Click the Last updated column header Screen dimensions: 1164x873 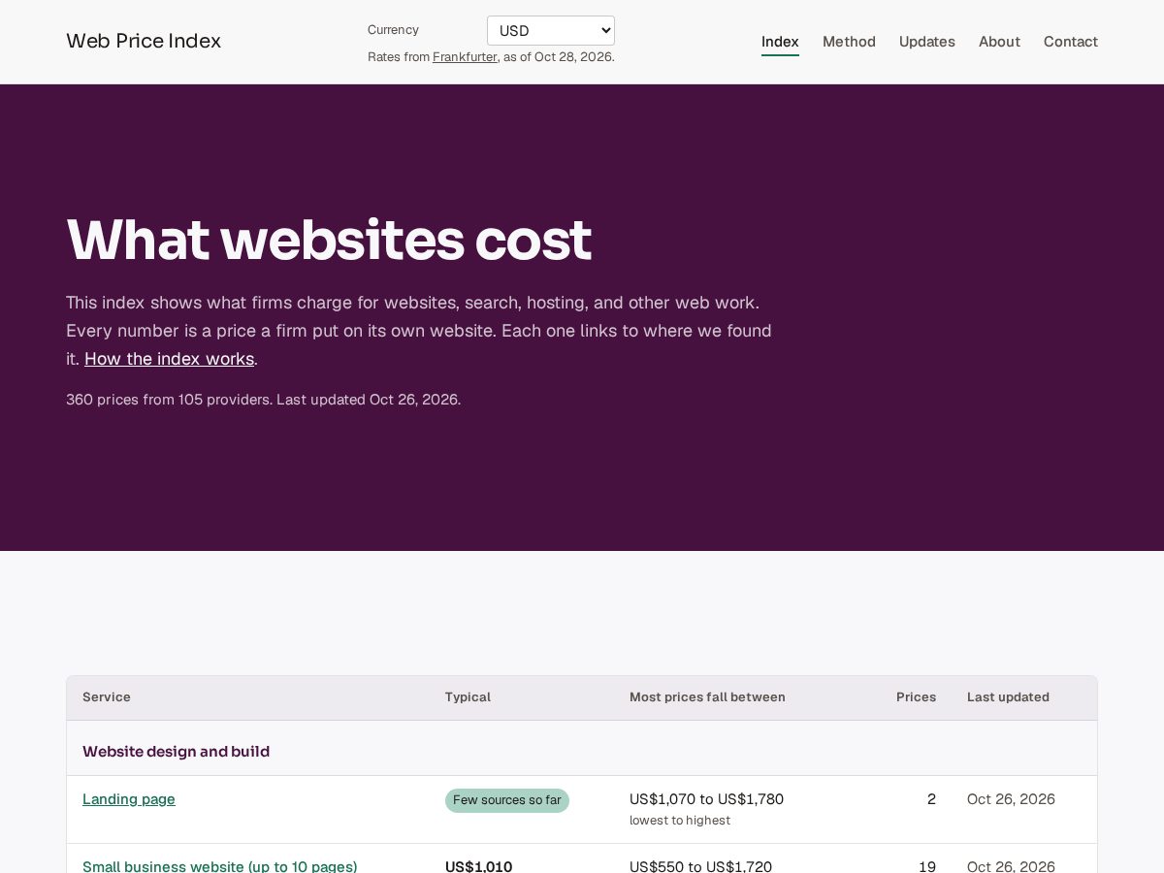coord(1008,697)
